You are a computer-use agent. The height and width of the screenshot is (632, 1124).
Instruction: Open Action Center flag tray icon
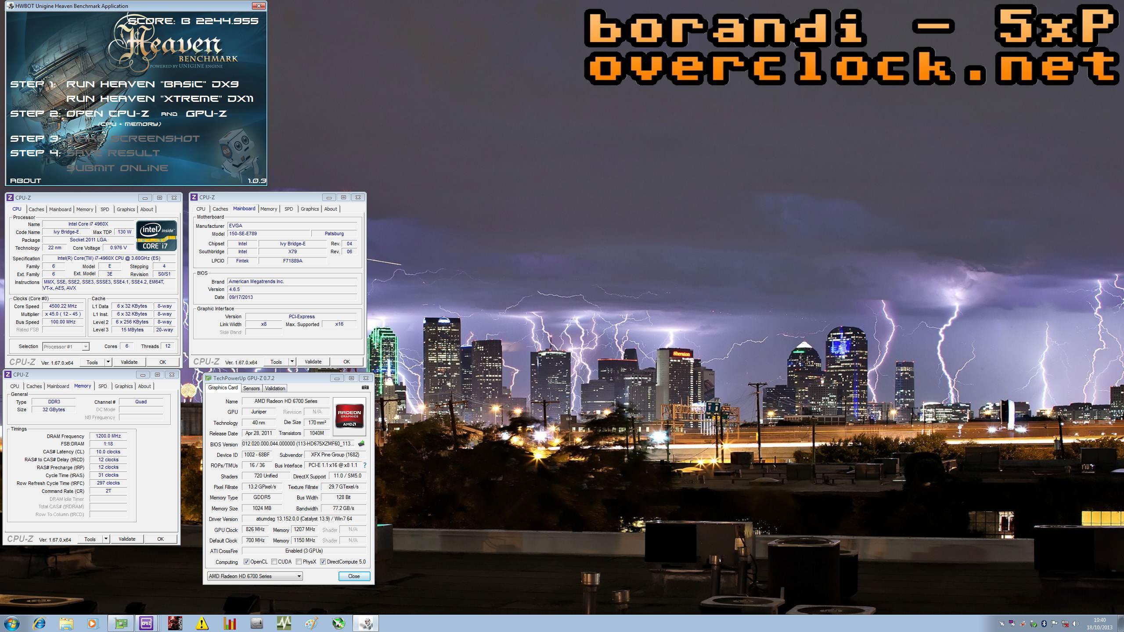coord(1054,624)
